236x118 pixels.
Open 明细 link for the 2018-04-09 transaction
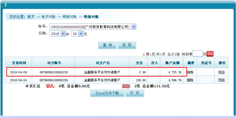click(x=221, y=72)
